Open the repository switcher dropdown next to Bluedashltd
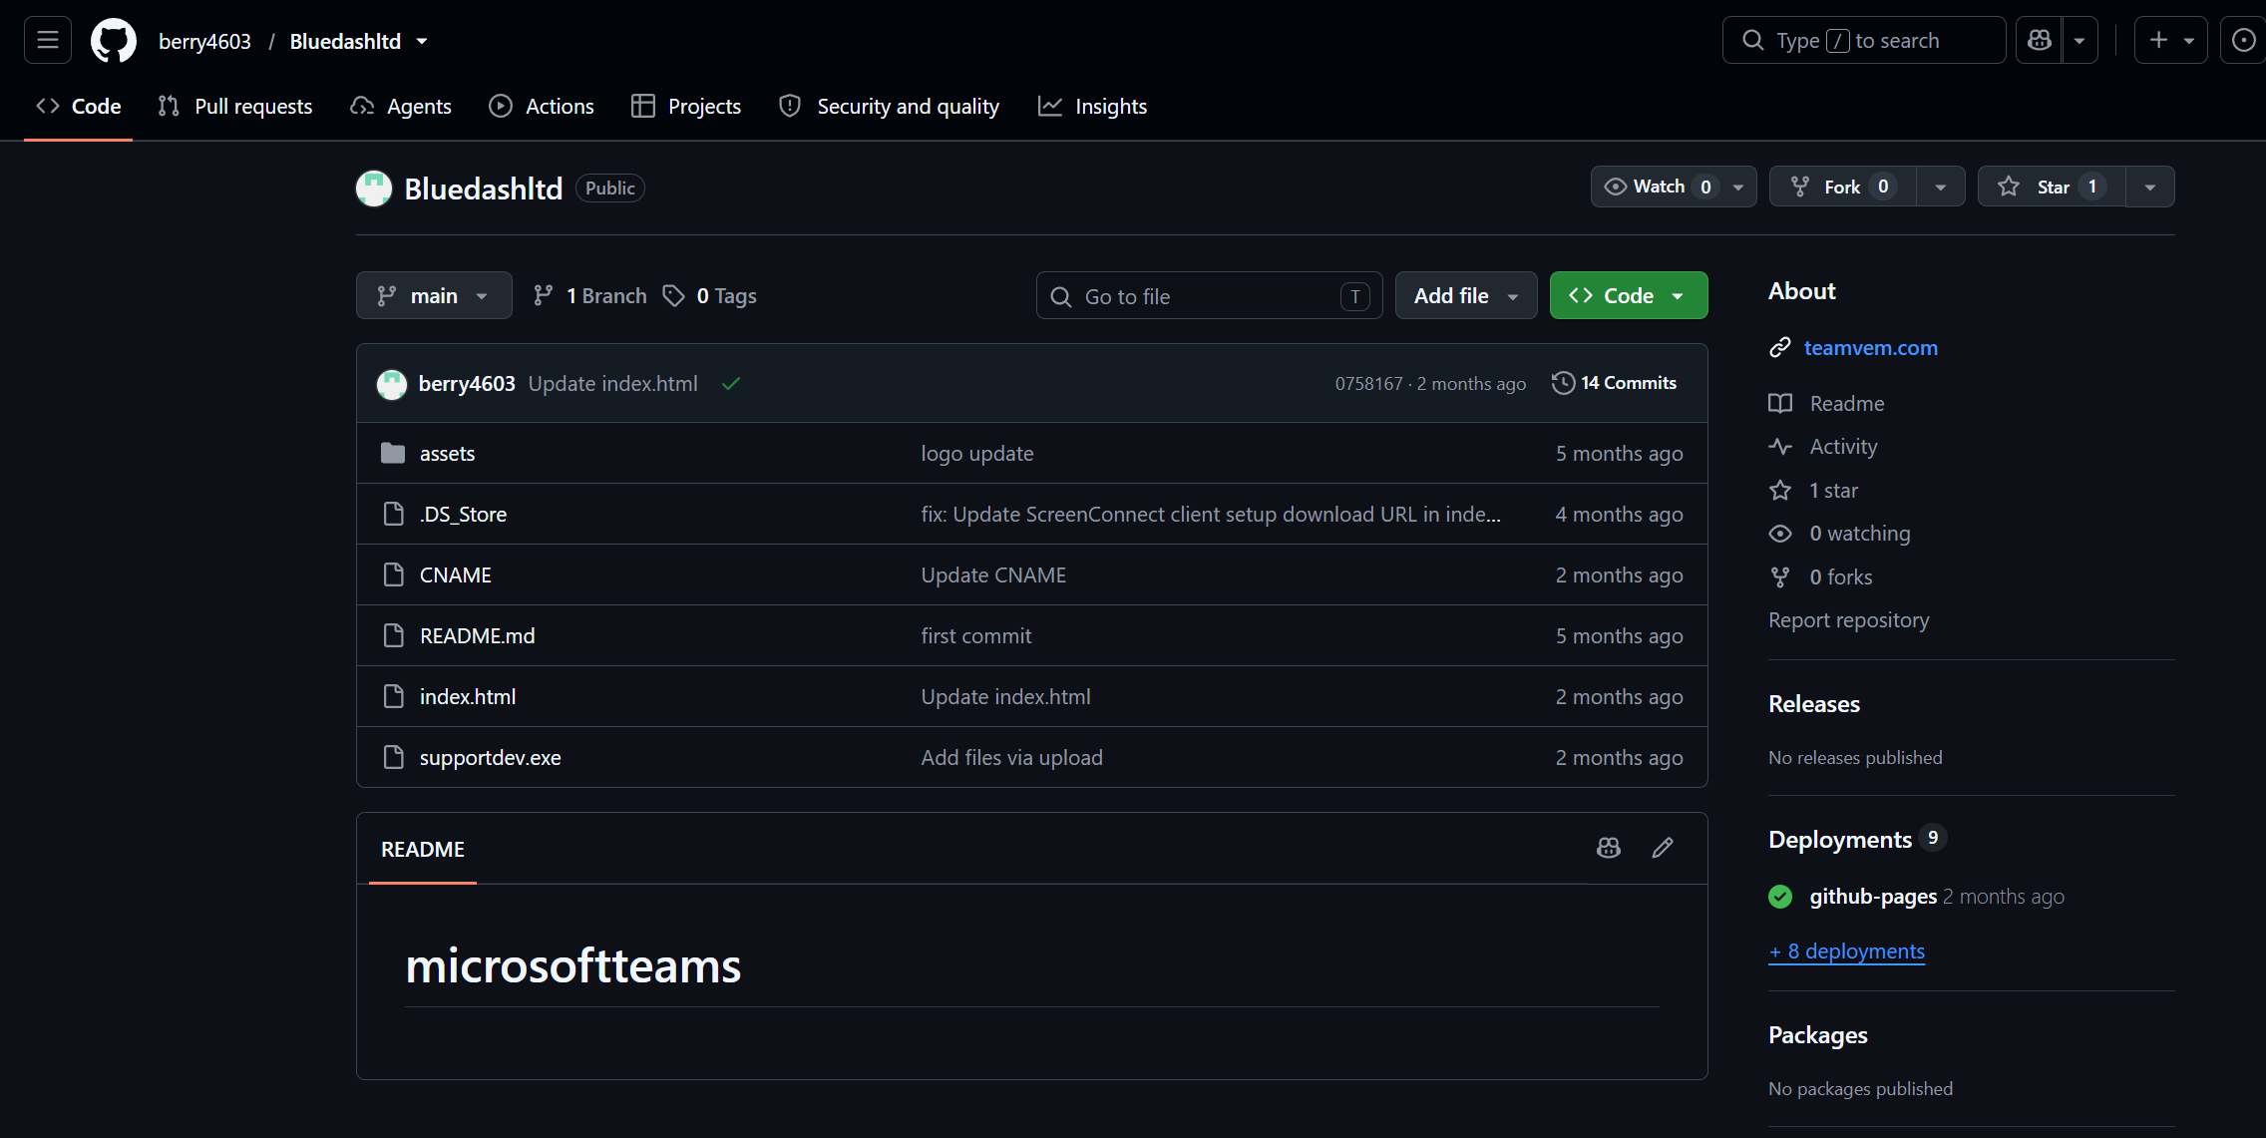The image size is (2266, 1138). click(x=422, y=41)
